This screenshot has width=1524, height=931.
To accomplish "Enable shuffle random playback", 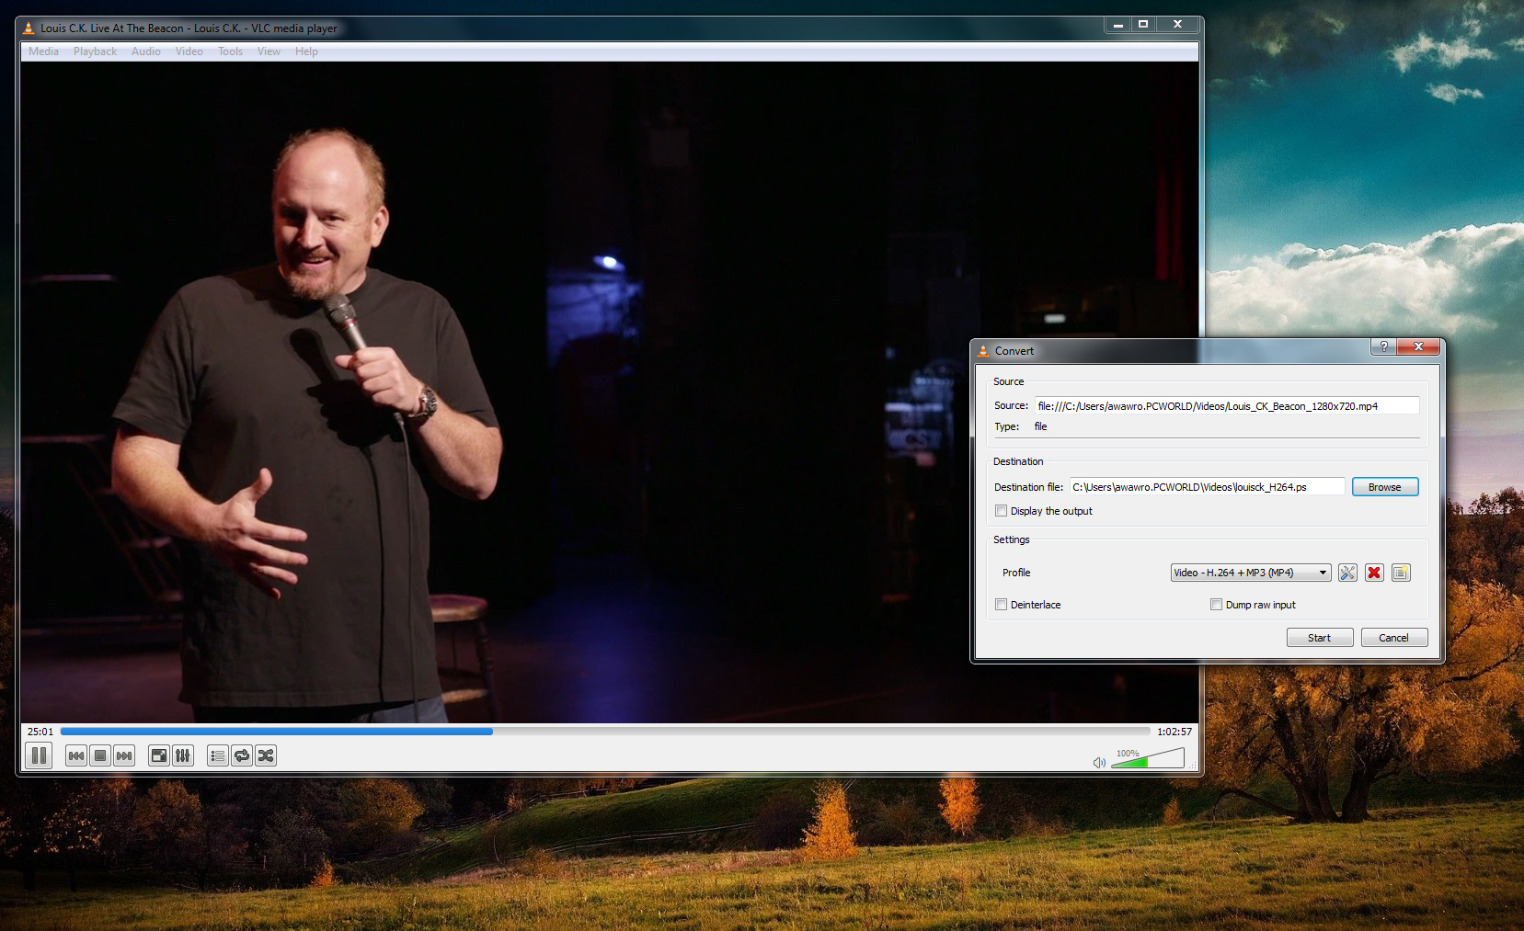I will (x=266, y=755).
